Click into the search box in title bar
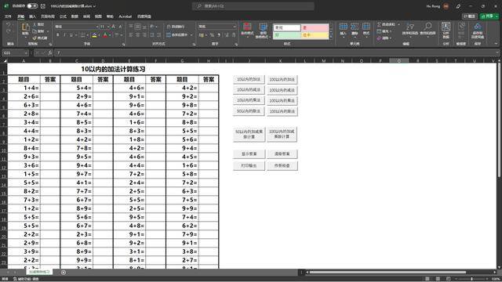This screenshot has width=502, height=282. (253, 6)
